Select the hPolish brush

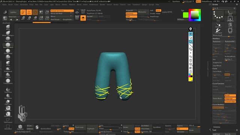coord(8,75)
